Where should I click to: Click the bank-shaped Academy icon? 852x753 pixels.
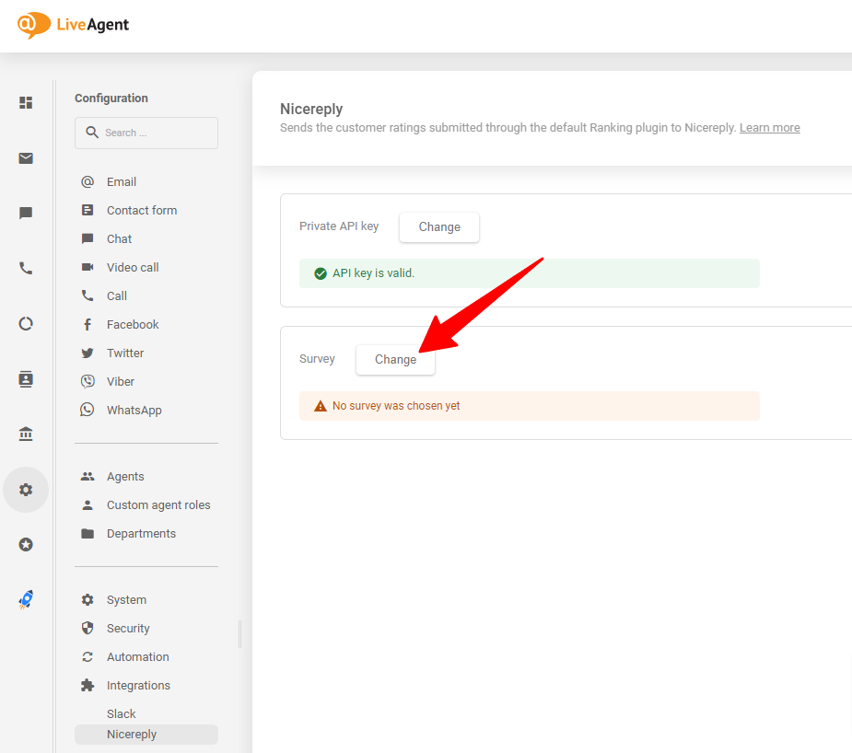click(25, 434)
